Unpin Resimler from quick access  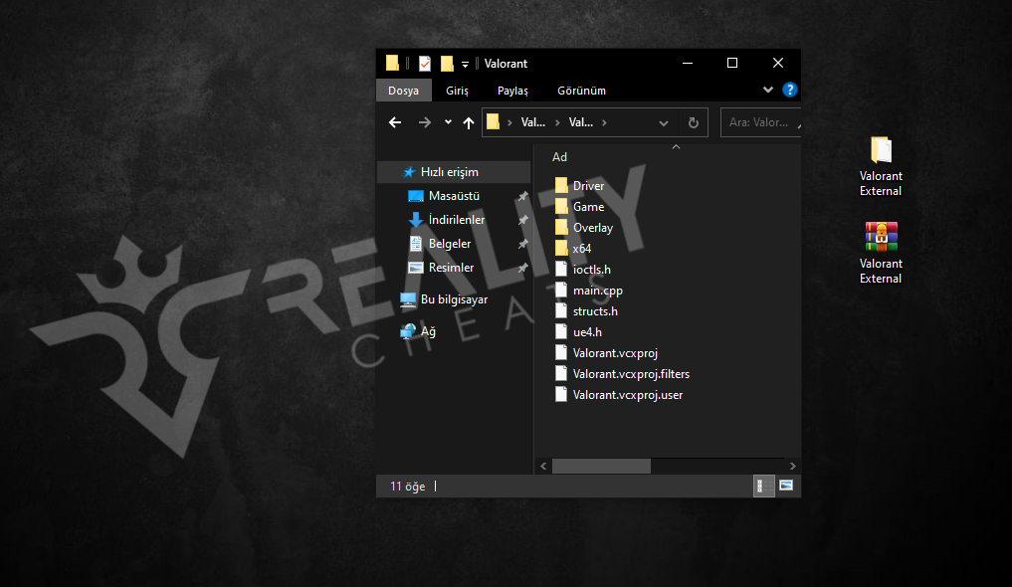[x=522, y=268]
